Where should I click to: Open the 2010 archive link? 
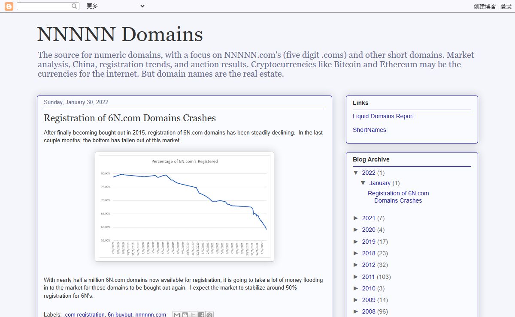click(x=369, y=288)
